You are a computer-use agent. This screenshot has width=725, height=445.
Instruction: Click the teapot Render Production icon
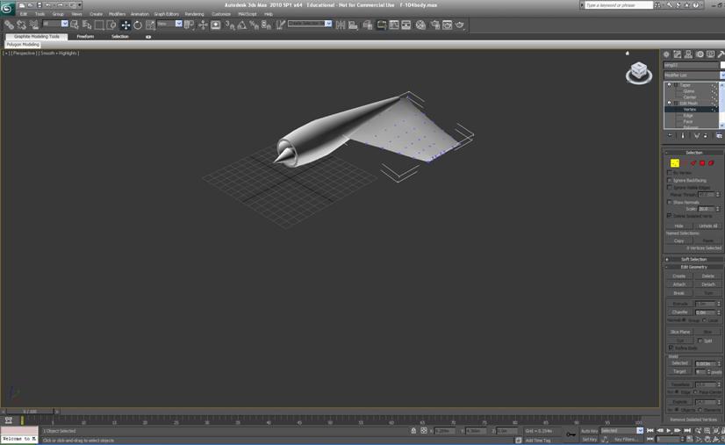tap(460, 25)
